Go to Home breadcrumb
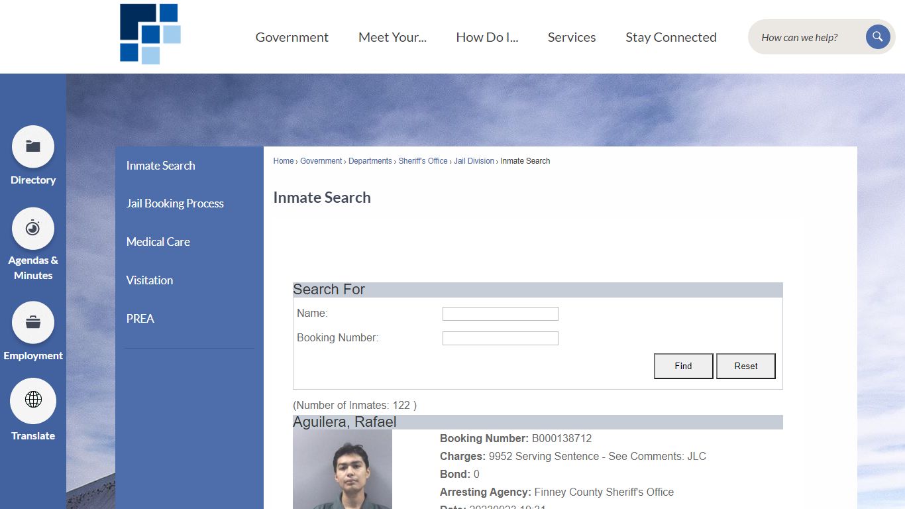The image size is (905, 509). pos(284,161)
